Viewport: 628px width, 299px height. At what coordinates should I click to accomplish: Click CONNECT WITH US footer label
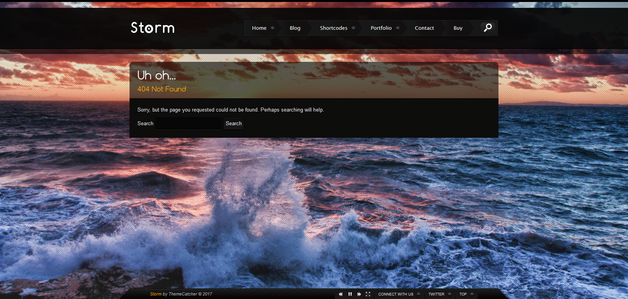coord(396,294)
